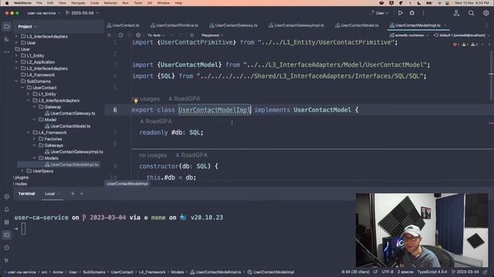
Task: Expand the L2_Application folder
Action: pos(16,62)
